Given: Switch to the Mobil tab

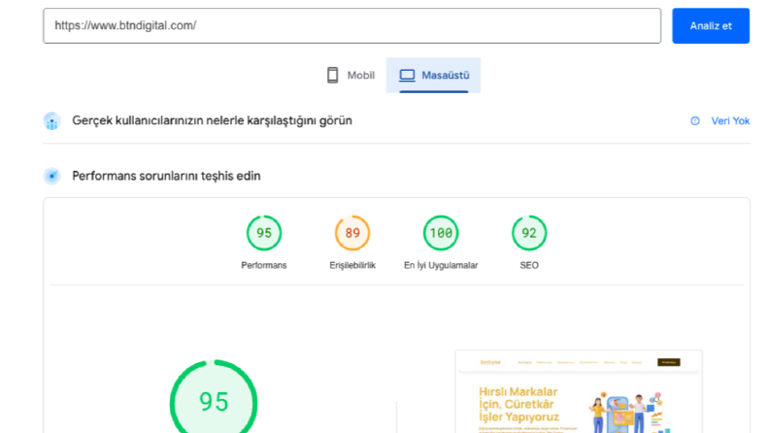Looking at the screenshot, I should 351,75.
